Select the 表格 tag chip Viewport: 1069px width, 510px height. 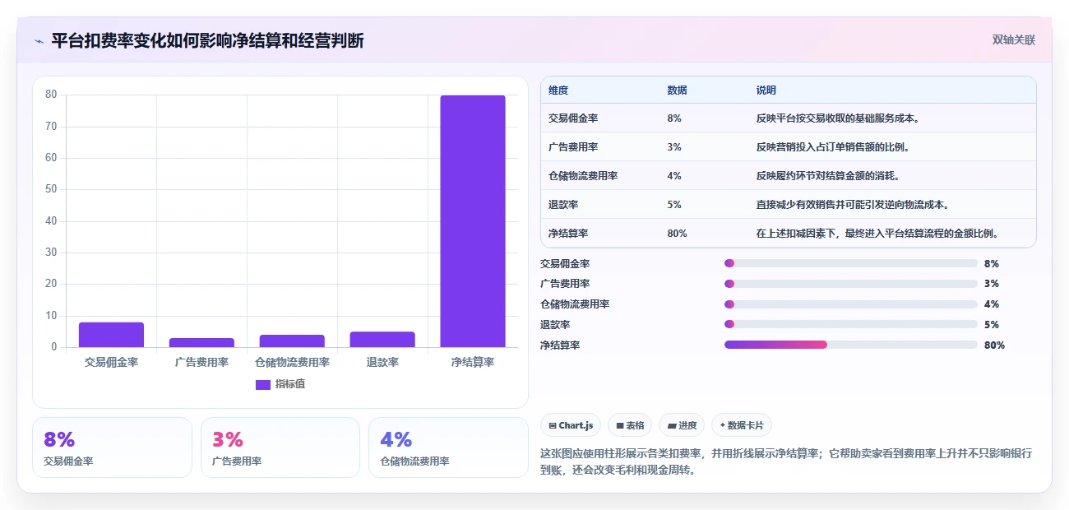point(630,425)
